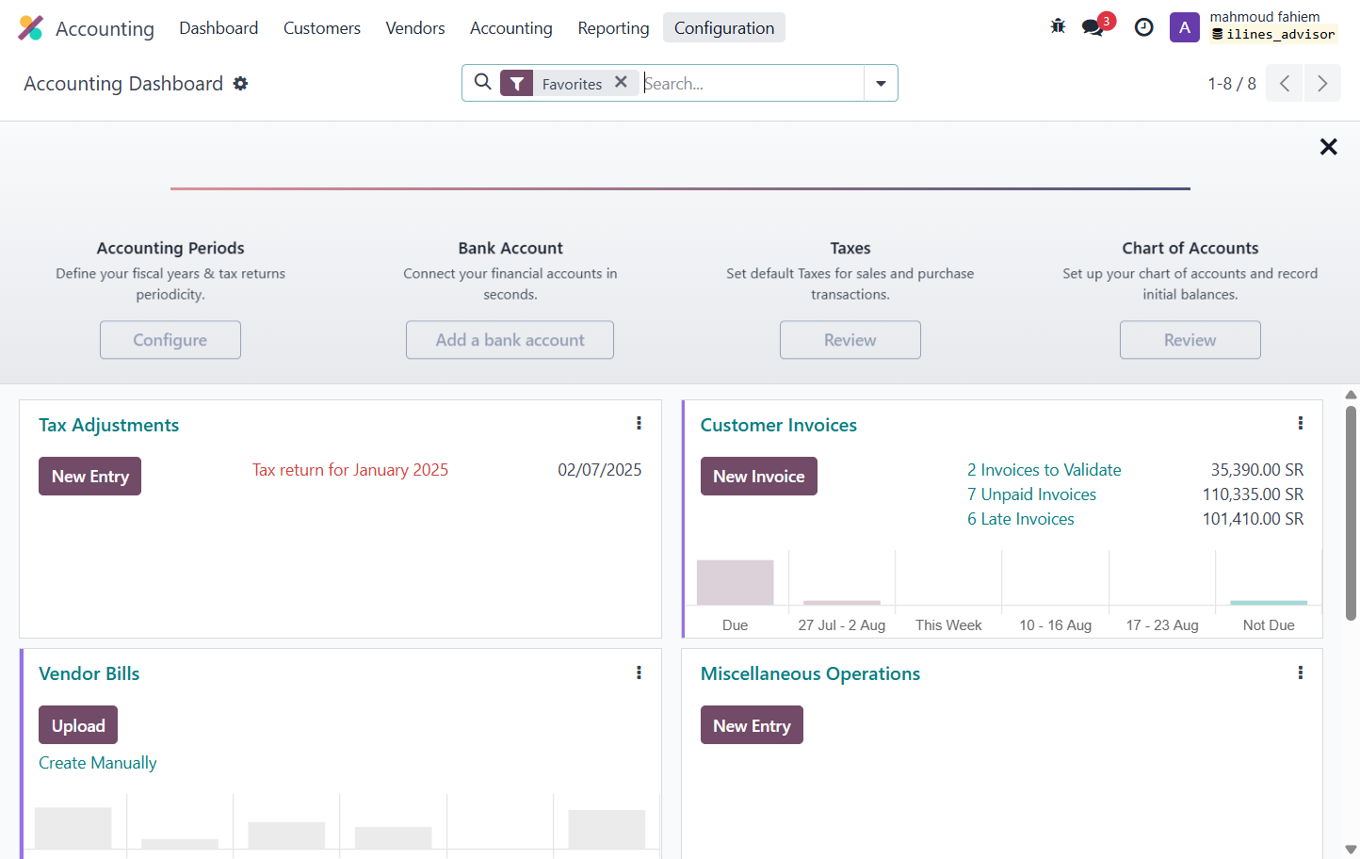This screenshot has height=859, width=1360.
Task: Create a New Invoice
Action: coord(759,477)
